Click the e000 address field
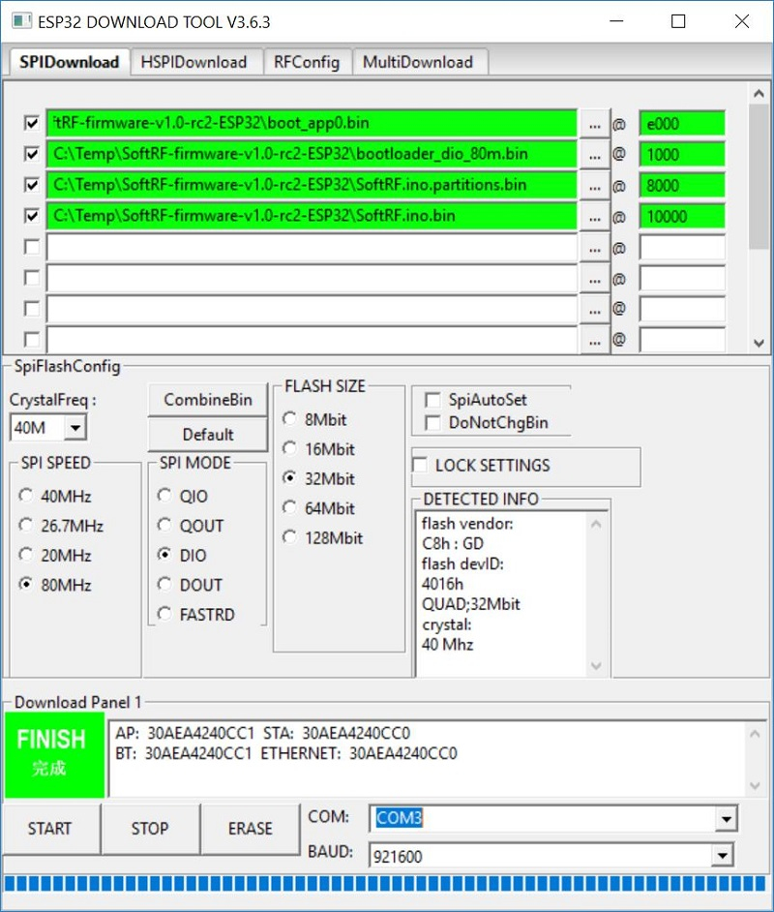Screen dimensions: 774x912 point(682,124)
